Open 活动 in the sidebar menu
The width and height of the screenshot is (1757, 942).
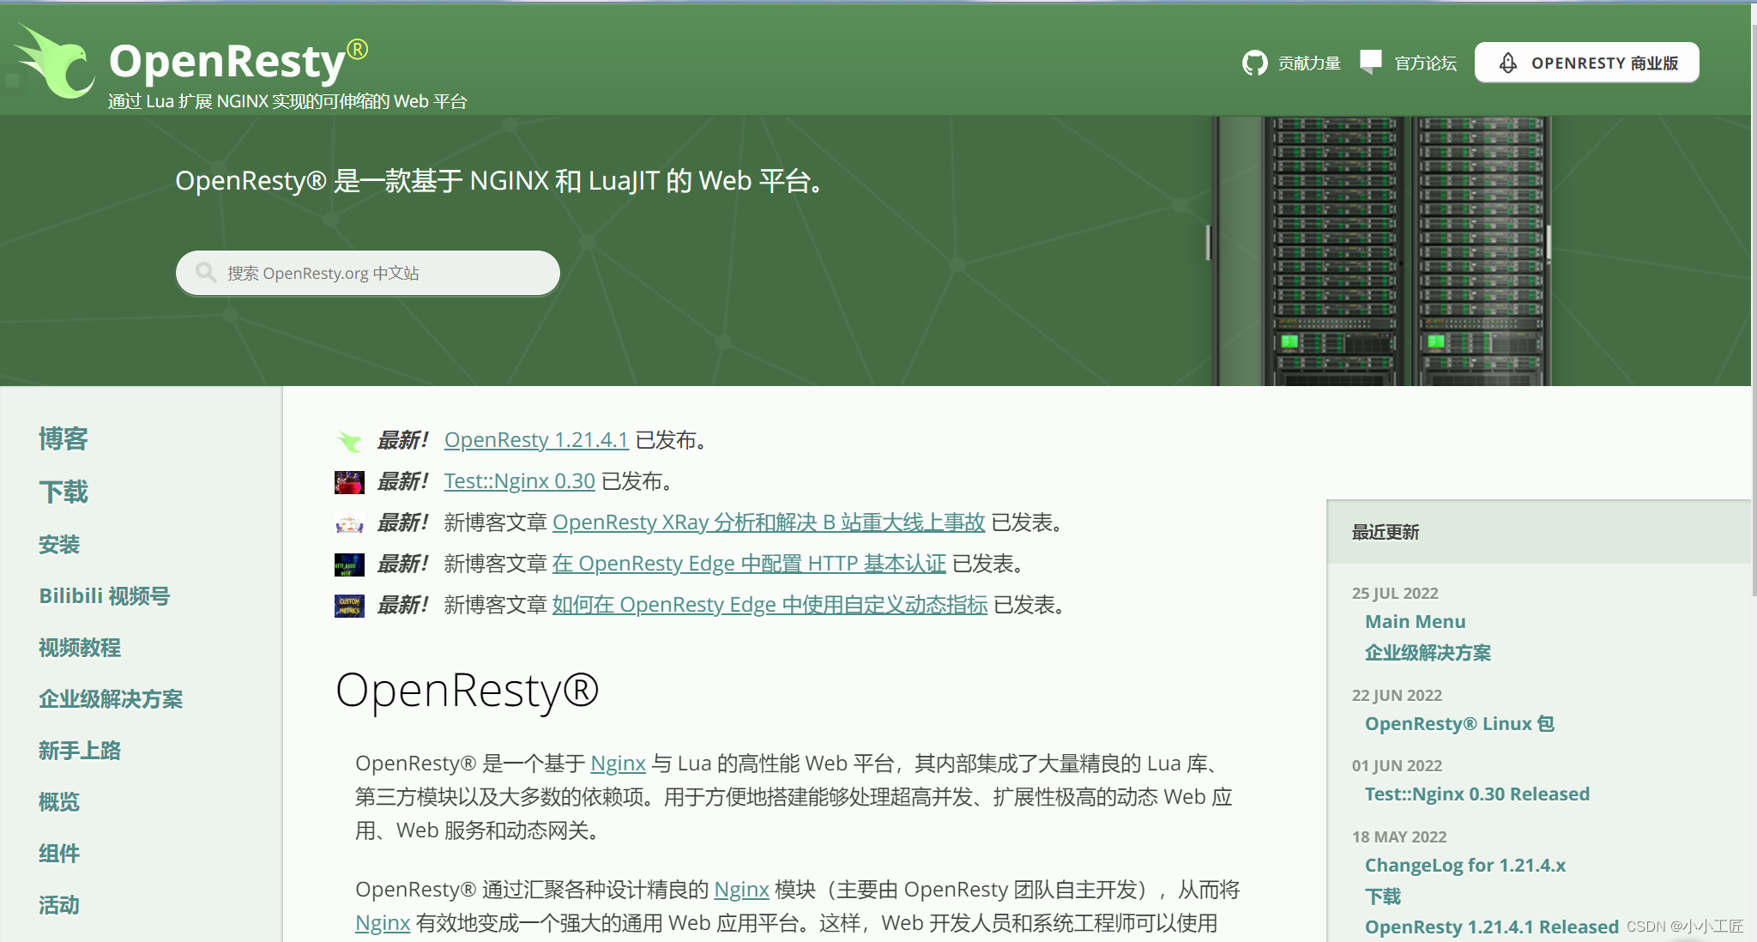click(59, 905)
